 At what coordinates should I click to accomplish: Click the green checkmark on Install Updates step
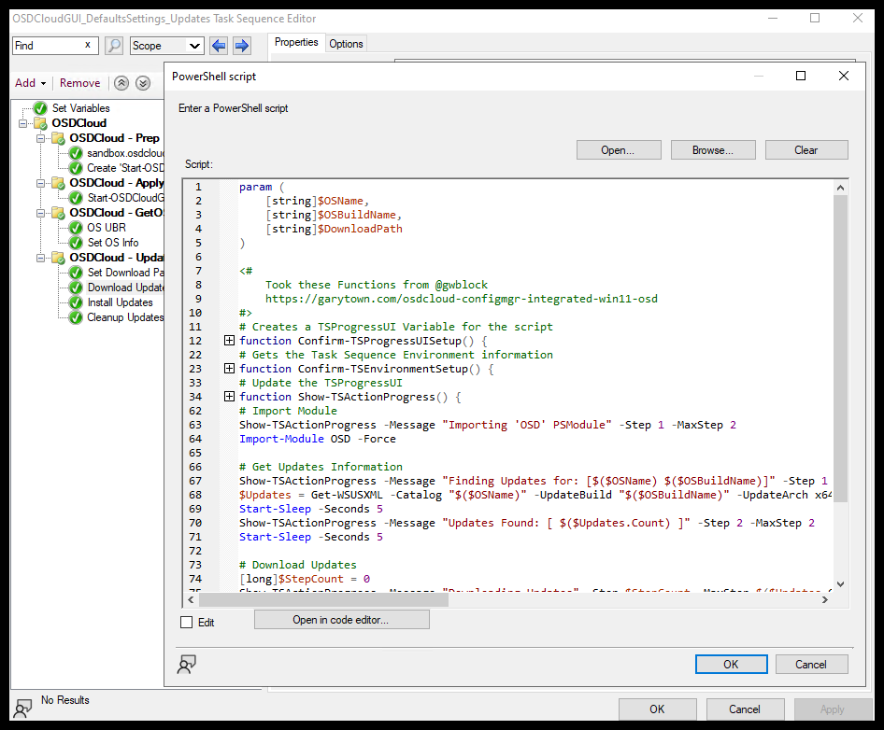74,302
